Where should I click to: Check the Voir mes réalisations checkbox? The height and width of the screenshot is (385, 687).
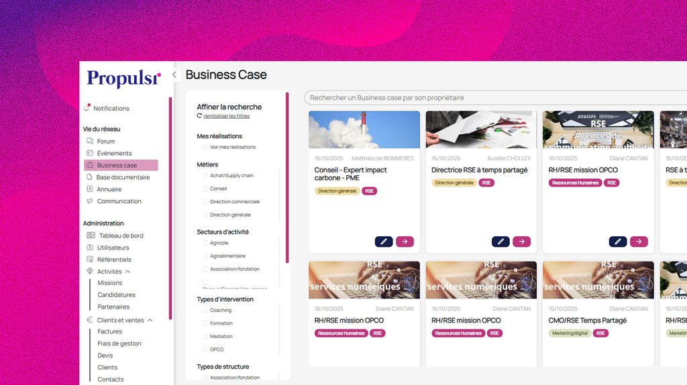205,147
